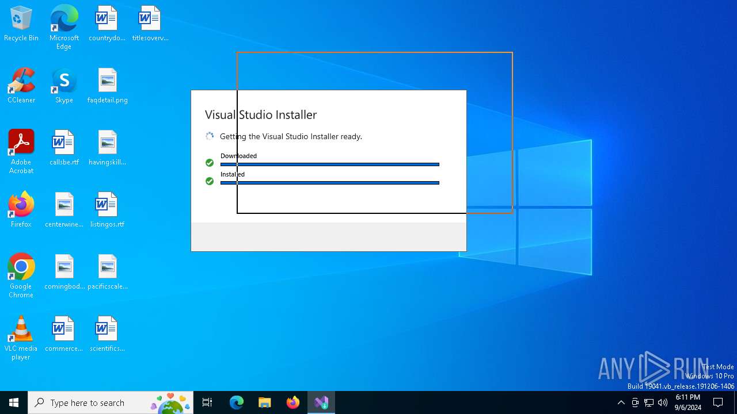737x414 pixels.
Task: Select the callsbe.rtf document
Action: click(64, 148)
